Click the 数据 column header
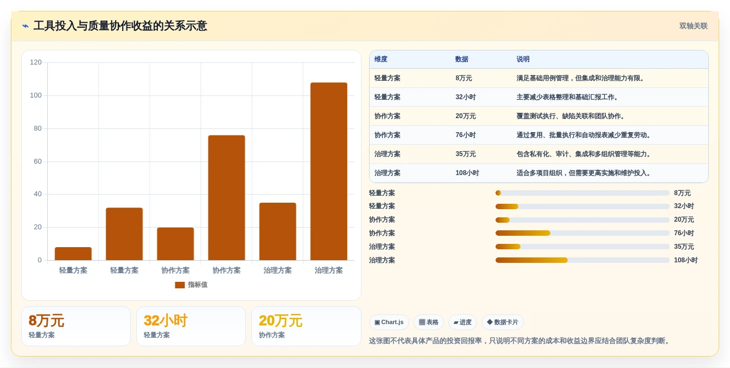Image resolution: width=730 pixels, height=368 pixels. pyautogui.click(x=462, y=60)
